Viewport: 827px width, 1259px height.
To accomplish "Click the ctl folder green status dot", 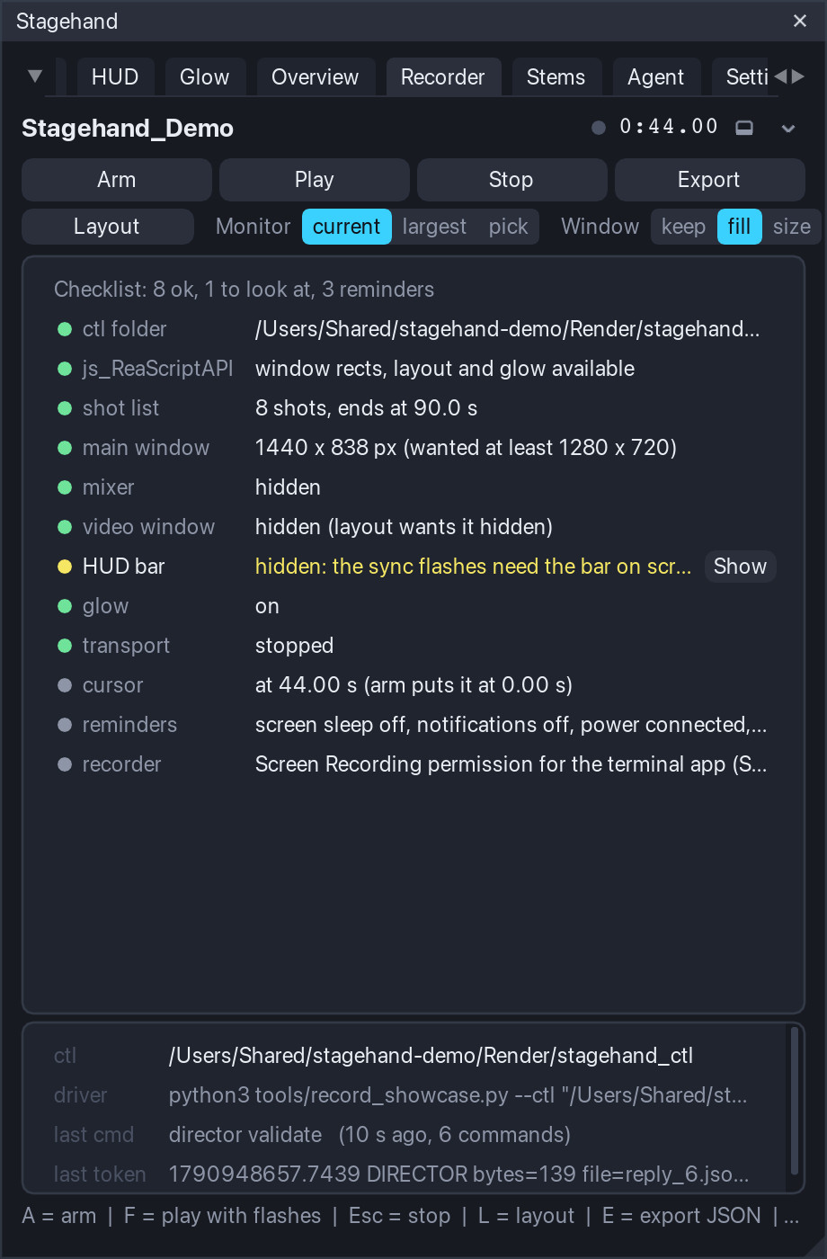I will coord(65,329).
